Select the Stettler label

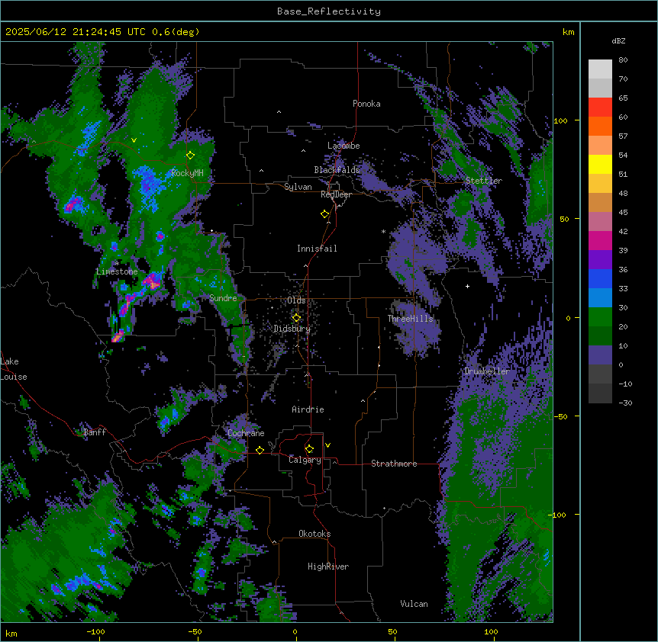click(484, 181)
